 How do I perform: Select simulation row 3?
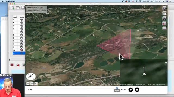(19, 29)
